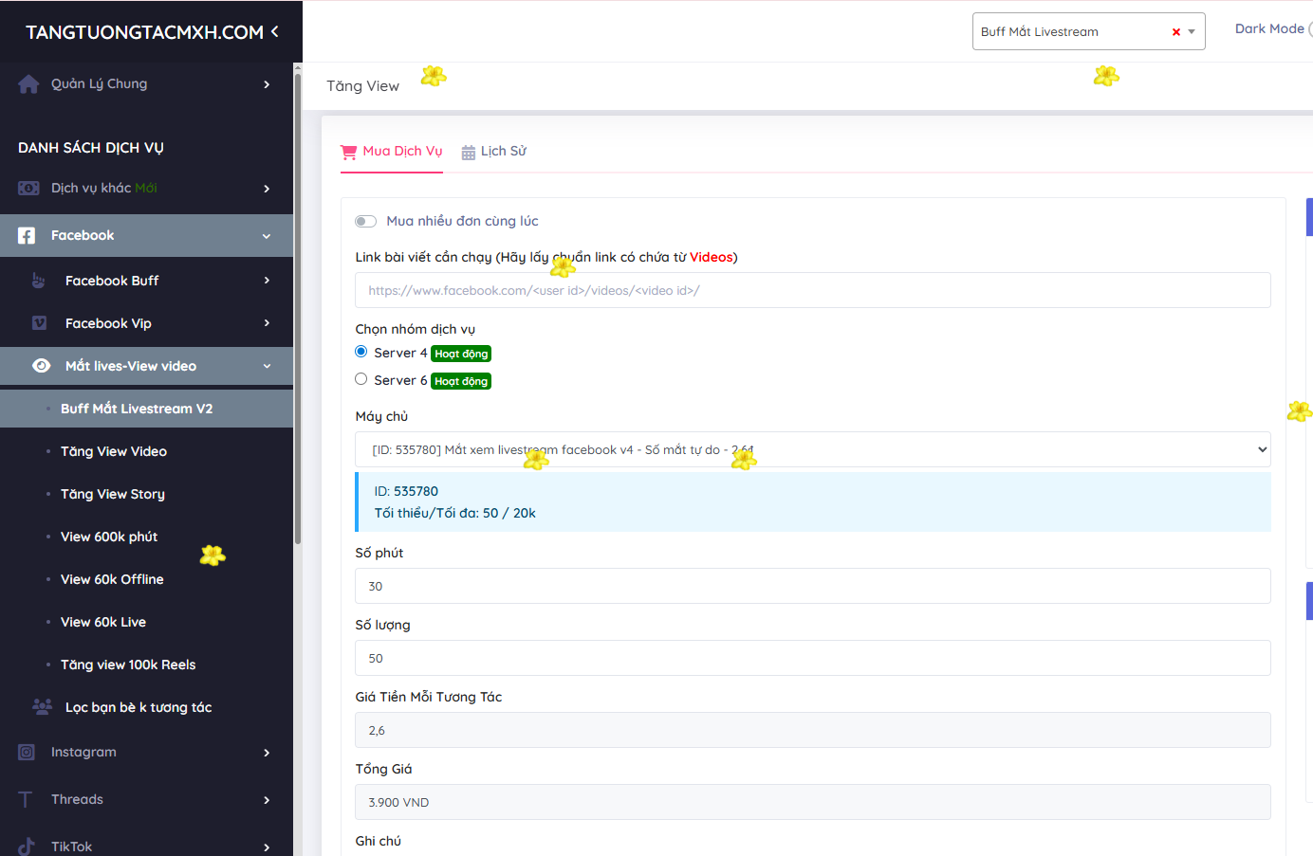Click the eye icon for Mắt lives-View video
Viewport: 1313px width, 856px height.
pos(41,366)
